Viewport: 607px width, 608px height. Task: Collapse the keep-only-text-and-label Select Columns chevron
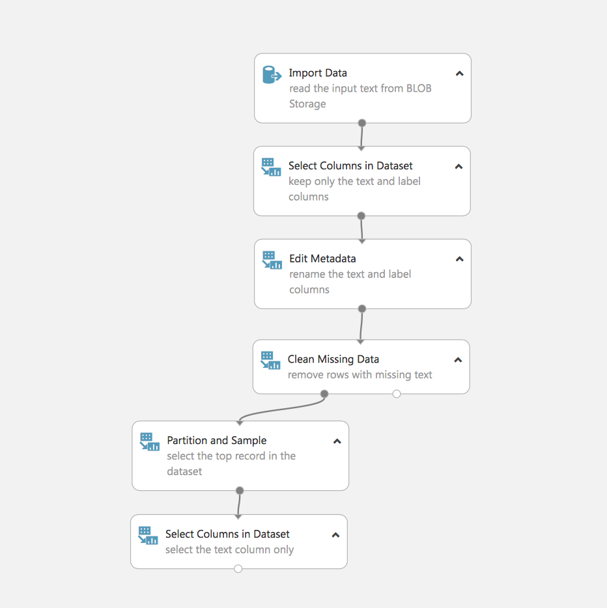coord(459,167)
